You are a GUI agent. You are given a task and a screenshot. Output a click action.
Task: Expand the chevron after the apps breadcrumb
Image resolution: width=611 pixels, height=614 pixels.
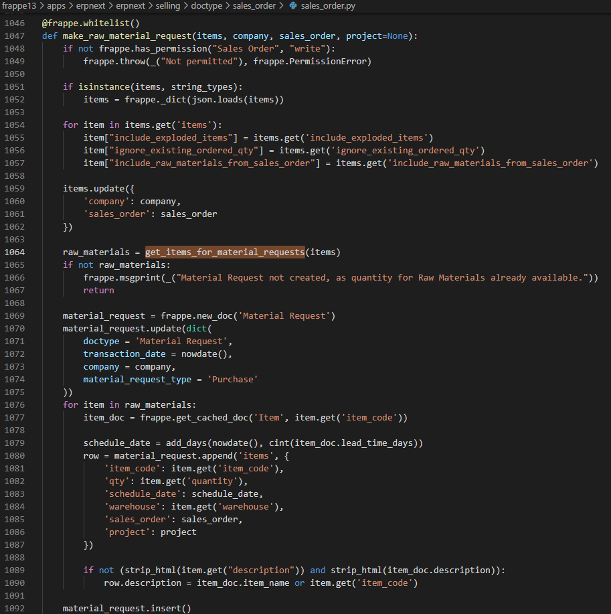point(71,6)
